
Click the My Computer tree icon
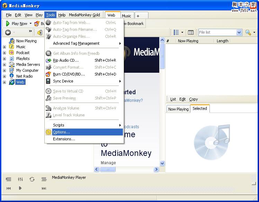click(x=11, y=70)
